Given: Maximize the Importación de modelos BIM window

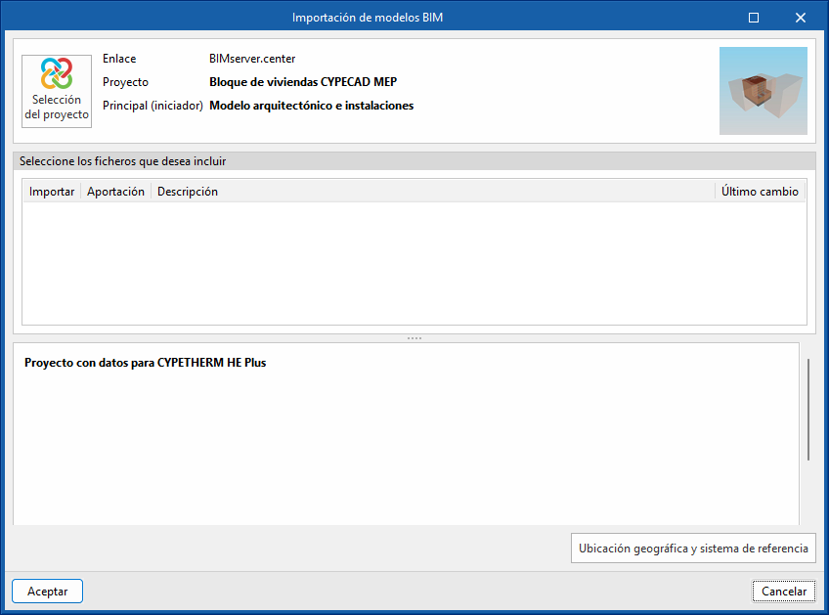Looking at the screenshot, I should tap(754, 18).
